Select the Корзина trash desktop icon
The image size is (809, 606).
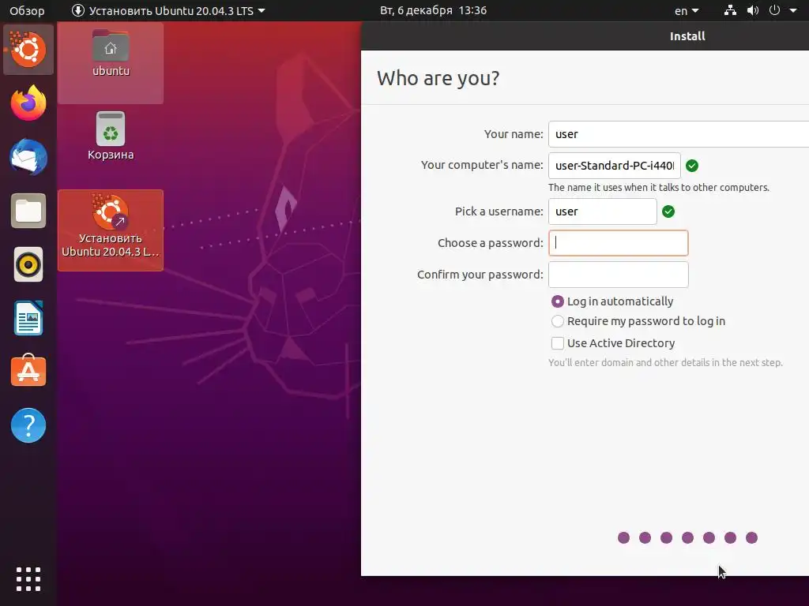[x=111, y=136]
